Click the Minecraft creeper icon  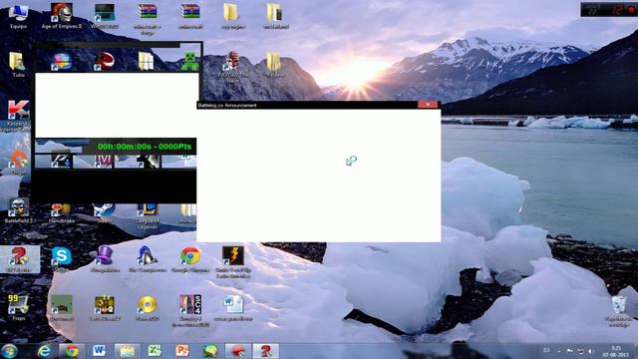[x=189, y=61]
